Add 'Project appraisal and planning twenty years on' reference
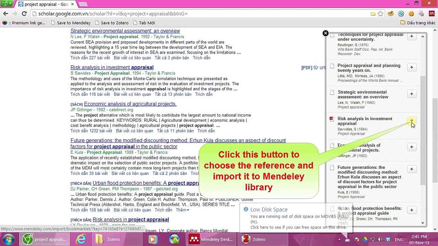Screen dimensions: 438x246 (412, 67)
